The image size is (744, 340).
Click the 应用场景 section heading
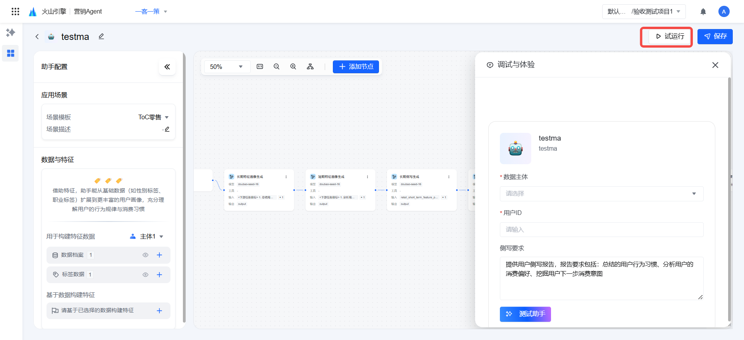(54, 95)
